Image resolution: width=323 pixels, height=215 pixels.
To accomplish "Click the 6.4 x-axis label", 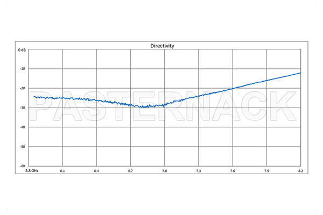I will [96, 170].
